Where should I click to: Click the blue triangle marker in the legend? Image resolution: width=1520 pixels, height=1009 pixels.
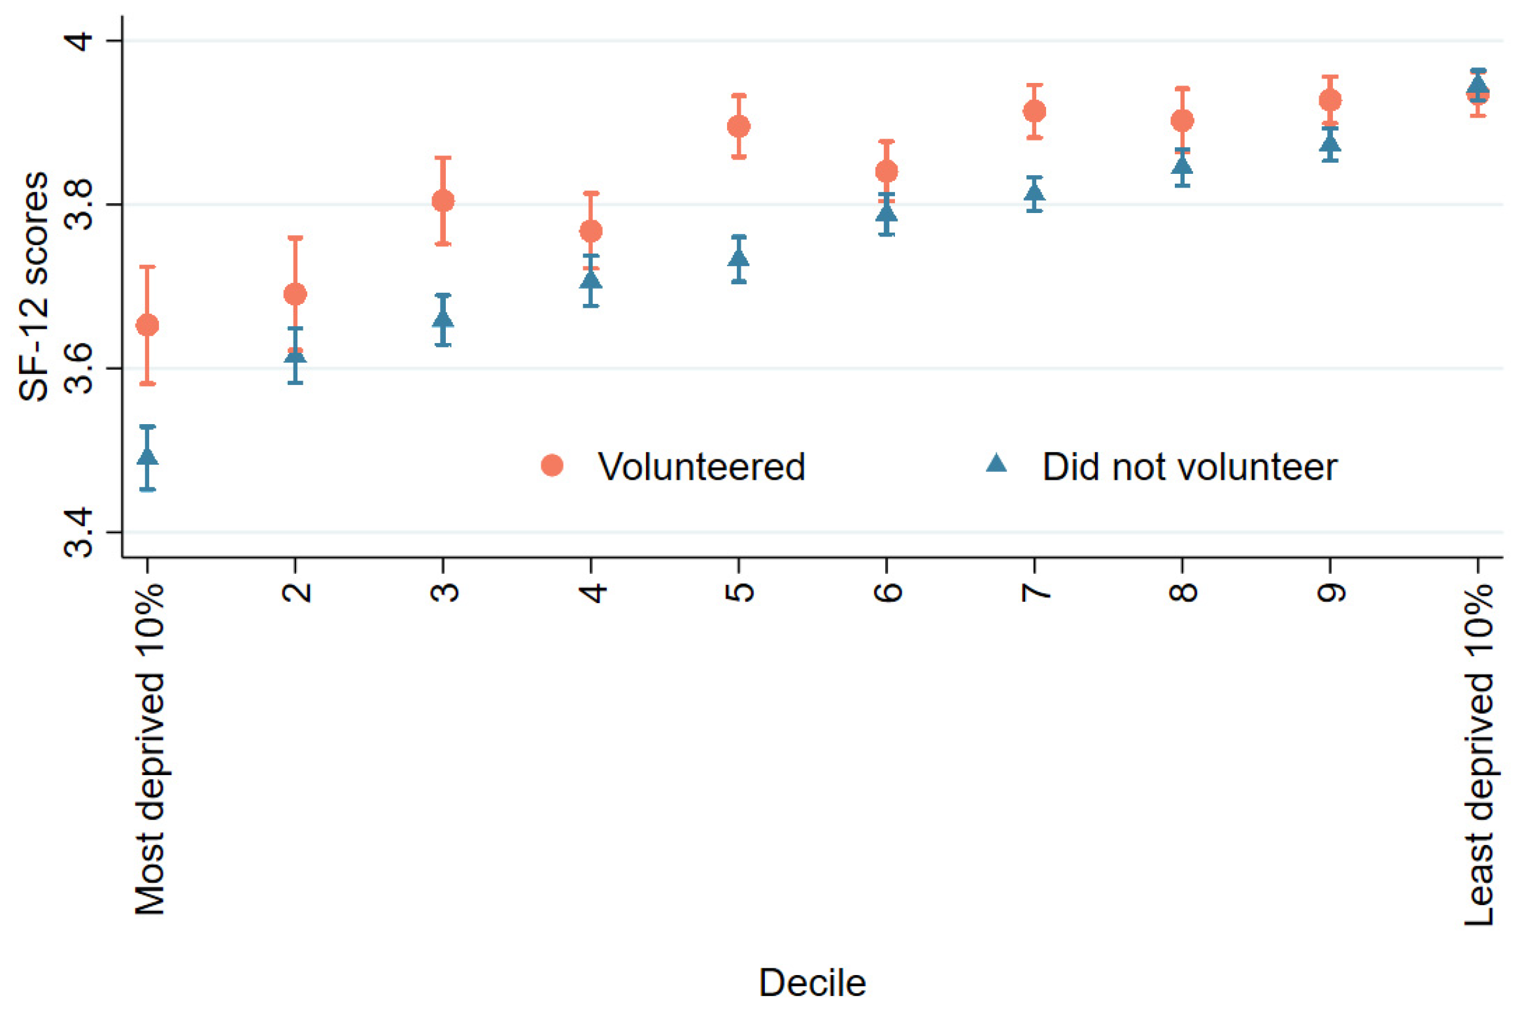996,463
